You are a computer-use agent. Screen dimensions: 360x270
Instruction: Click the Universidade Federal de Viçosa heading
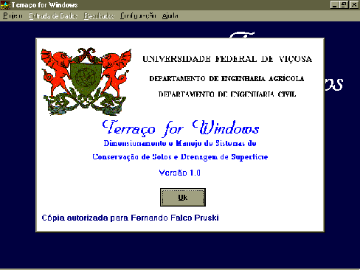click(x=227, y=59)
